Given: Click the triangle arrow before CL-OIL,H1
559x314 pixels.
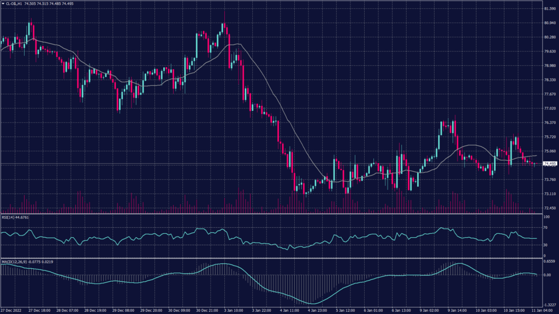Looking at the screenshot, I should pyautogui.click(x=3, y=4).
